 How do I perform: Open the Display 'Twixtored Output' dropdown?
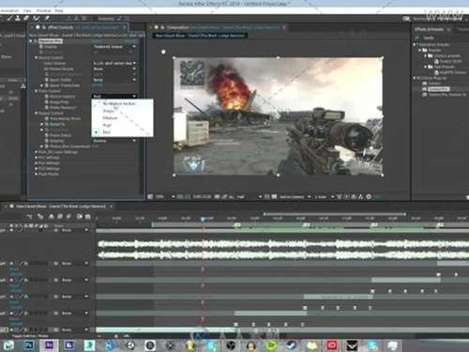(x=114, y=47)
